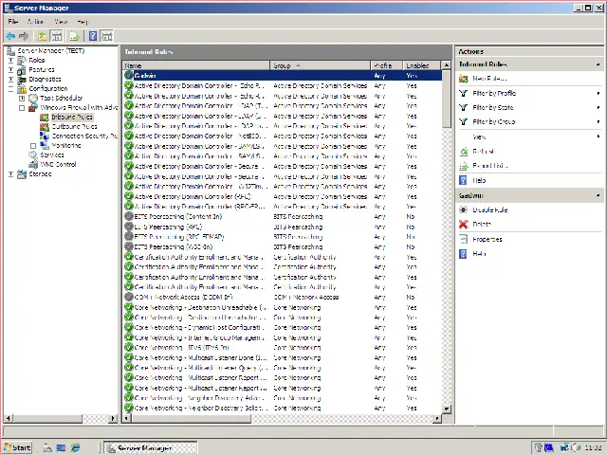Screen dimensions: 607x455
Task: Collapse the Inbound Rules actions section
Action: [x=598, y=64]
